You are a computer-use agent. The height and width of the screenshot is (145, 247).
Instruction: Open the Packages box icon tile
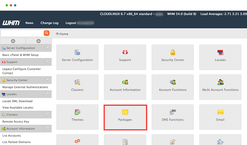(x=125, y=112)
